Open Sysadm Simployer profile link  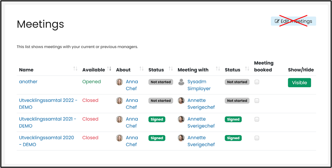(199, 85)
